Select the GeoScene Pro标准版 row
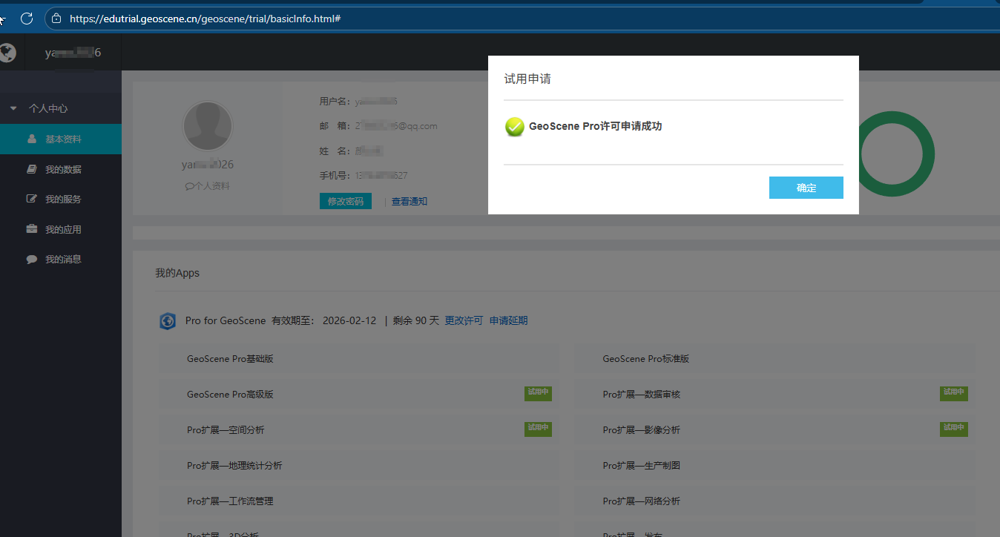The image size is (1000, 537). (x=774, y=359)
